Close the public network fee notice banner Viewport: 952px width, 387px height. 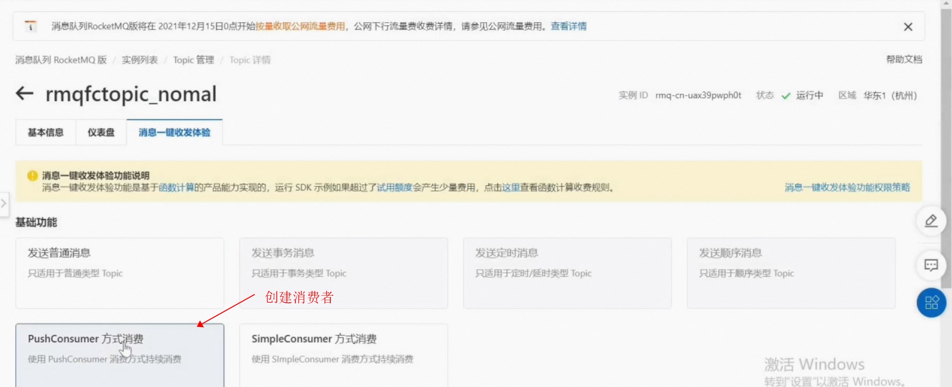click(908, 27)
